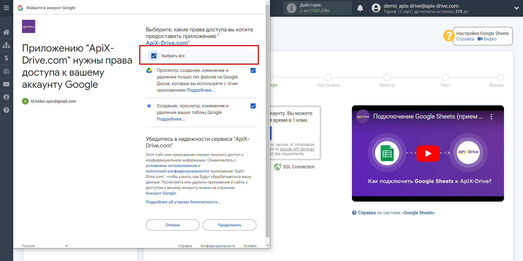Screen dimensions: 523x261
Task: Expand the account dropdown chevron in header
Action: pyautogui.click(x=516, y=8)
